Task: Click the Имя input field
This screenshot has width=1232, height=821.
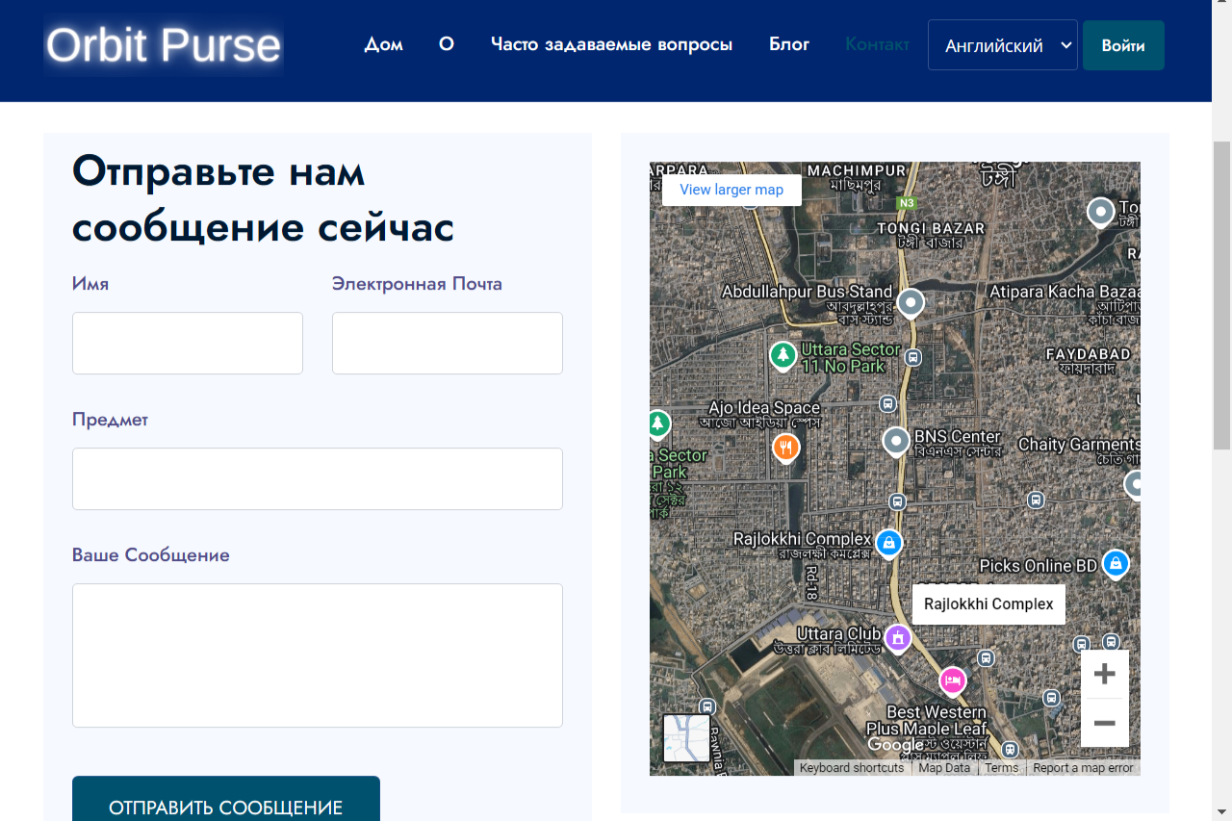Action: click(188, 343)
